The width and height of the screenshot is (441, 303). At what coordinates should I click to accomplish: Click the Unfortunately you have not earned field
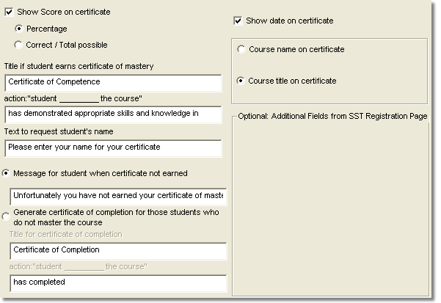[x=118, y=197]
